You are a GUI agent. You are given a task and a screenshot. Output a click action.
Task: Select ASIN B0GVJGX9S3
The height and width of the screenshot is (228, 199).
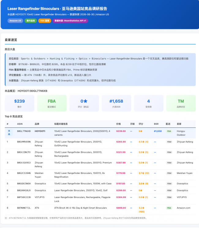[24, 163]
